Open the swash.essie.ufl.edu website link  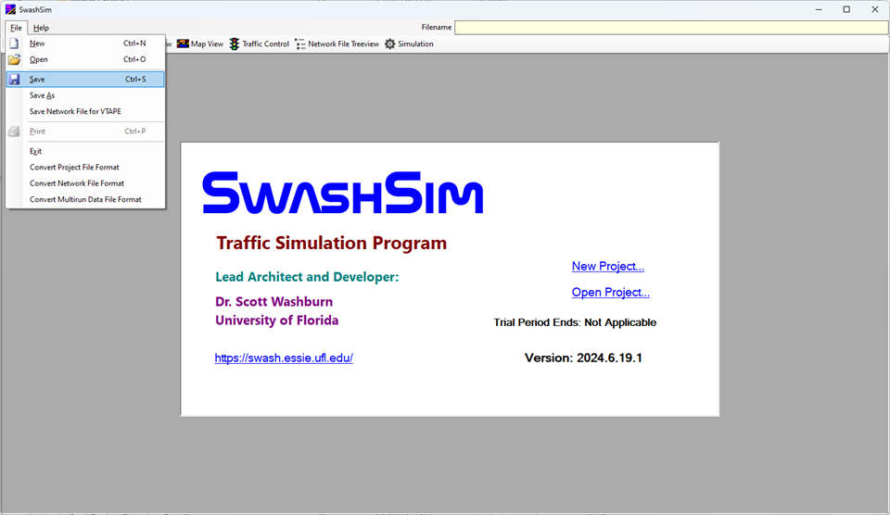(x=284, y=358)
